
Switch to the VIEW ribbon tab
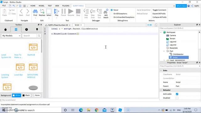pos(57,6)
